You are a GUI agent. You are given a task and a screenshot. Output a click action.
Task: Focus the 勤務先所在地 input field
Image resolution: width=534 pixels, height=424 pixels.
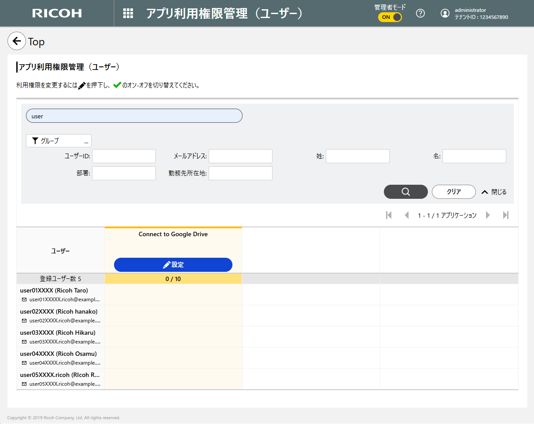[x=240, y=173]
